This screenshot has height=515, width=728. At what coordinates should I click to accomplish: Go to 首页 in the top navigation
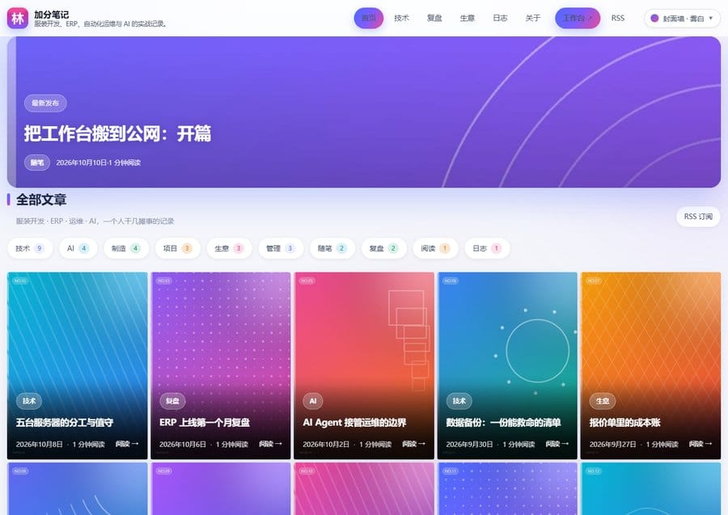(369, 18)
